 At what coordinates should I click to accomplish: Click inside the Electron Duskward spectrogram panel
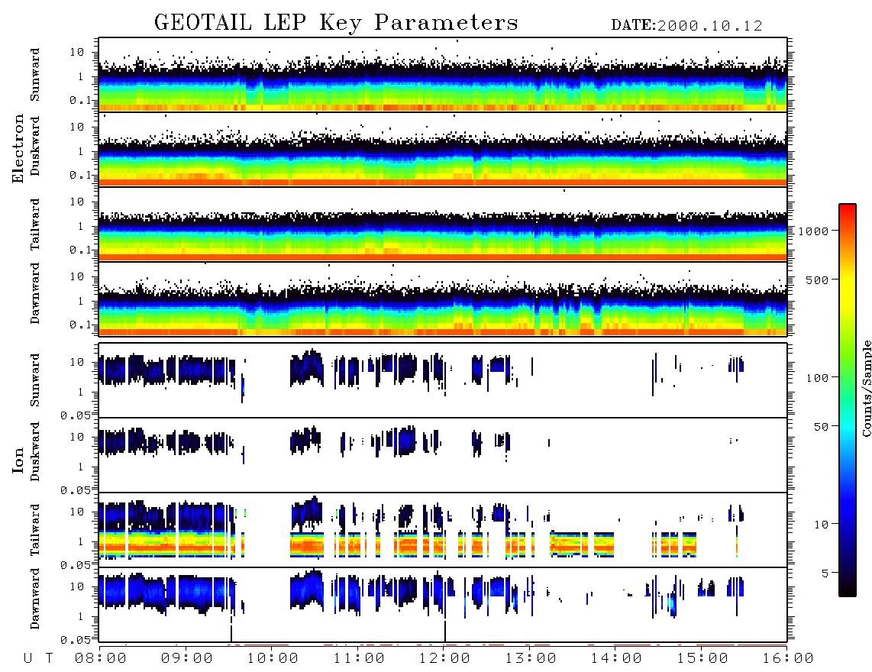click(x=443, y=150)
